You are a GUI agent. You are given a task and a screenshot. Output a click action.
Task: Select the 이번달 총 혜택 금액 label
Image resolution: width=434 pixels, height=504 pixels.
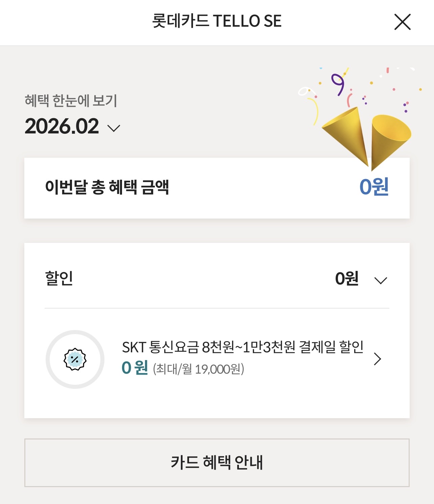107,187
